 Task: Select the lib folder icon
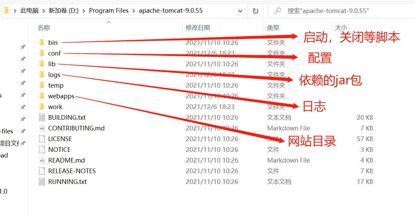tap(42, 64)
